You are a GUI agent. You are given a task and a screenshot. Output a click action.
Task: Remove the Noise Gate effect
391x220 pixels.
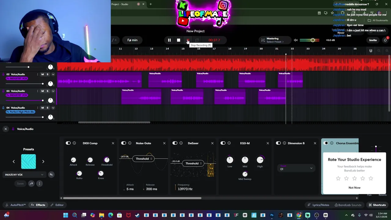164,143
